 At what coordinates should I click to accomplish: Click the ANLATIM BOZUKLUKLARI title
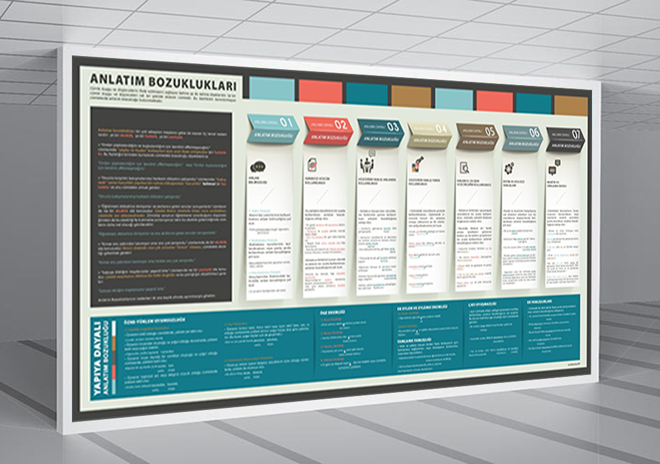163,82
